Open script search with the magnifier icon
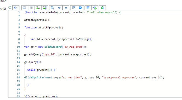Screen dimensions: 182x100 (x=52, y=8)
